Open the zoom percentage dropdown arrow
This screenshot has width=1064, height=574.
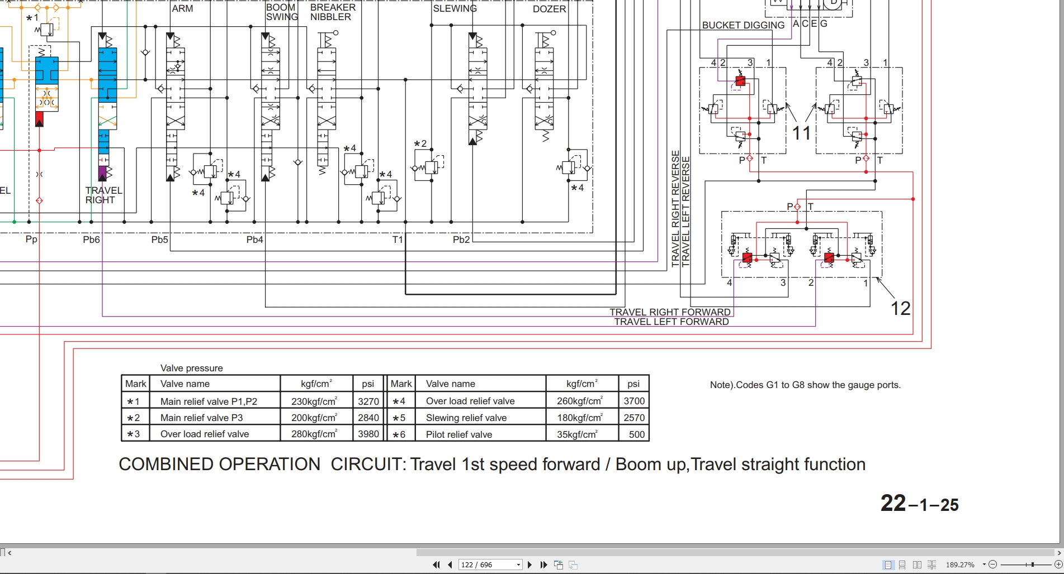pyautogui.click(x=984, y=565)
